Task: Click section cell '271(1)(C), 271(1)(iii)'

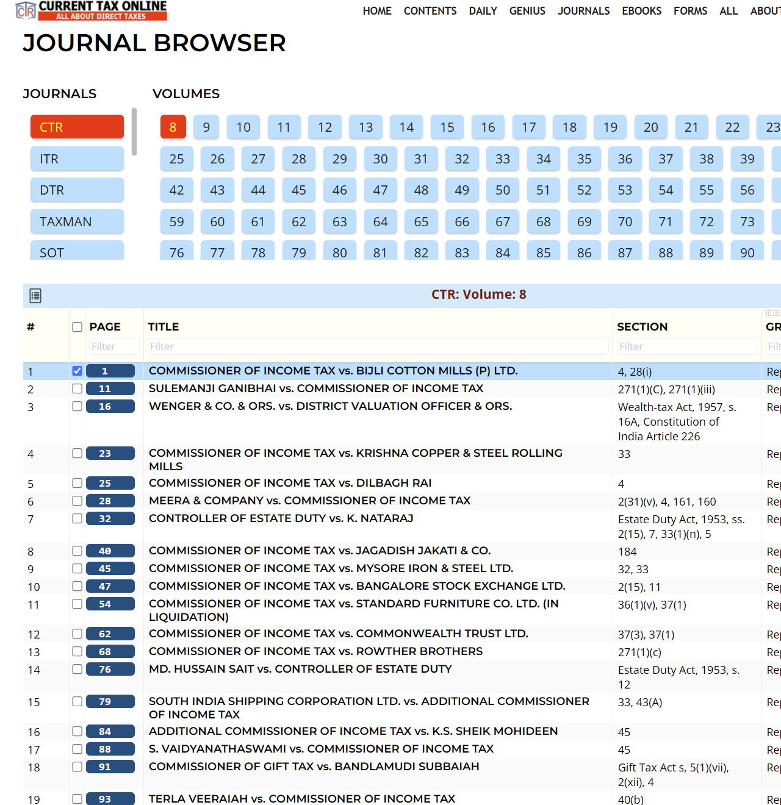Action: click(666, 390)
